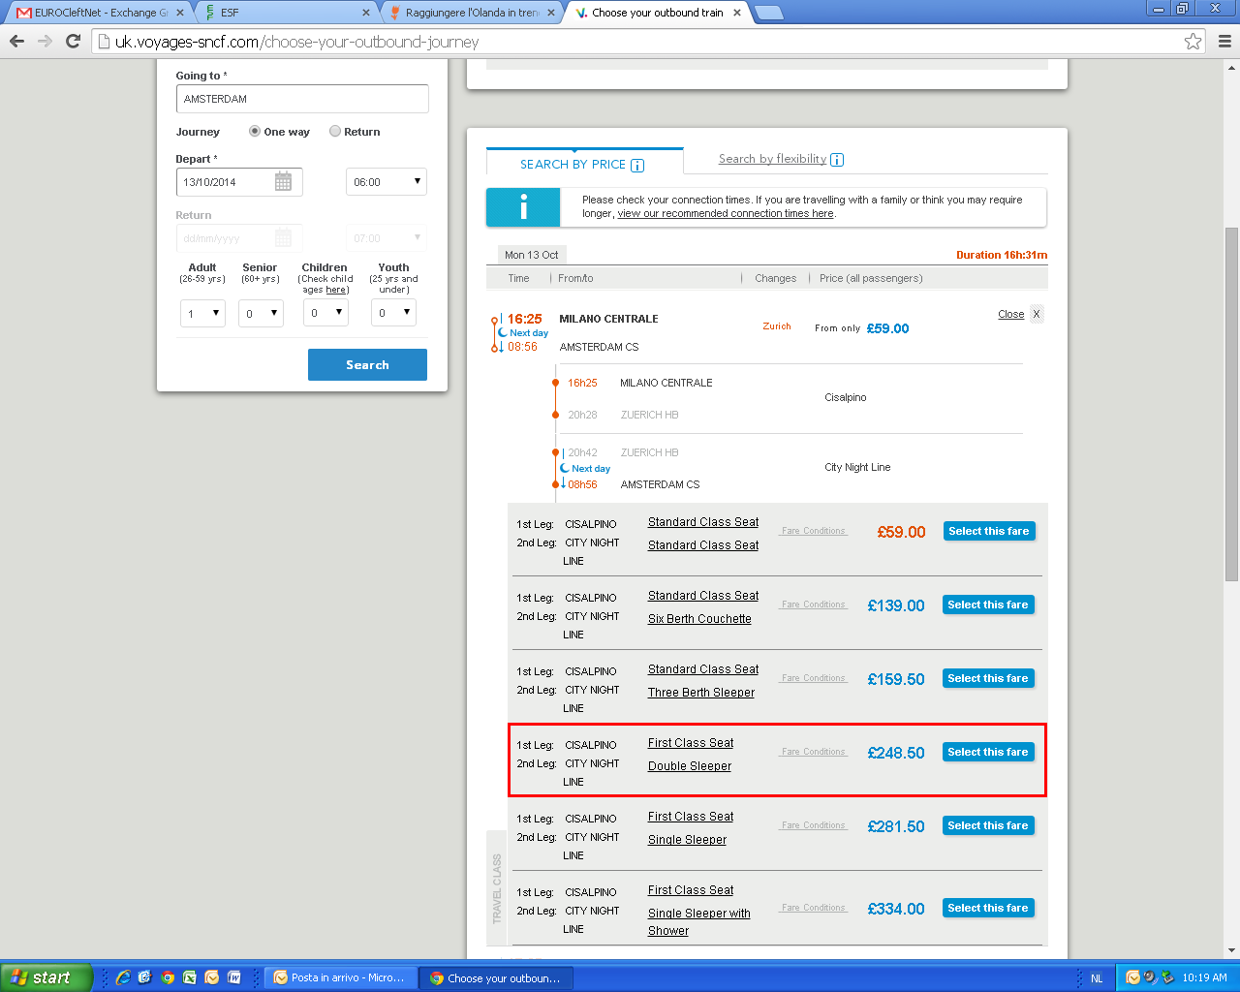Image resolution: width=1240 pixels, height=992 pixels.
Task: Bookmark this page with the star icon
Action: tap(1193, 42)
